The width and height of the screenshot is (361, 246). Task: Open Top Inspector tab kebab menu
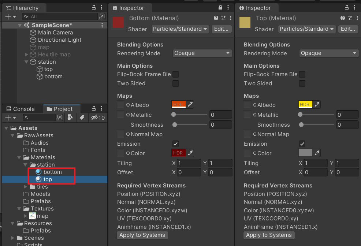[354, 8]
